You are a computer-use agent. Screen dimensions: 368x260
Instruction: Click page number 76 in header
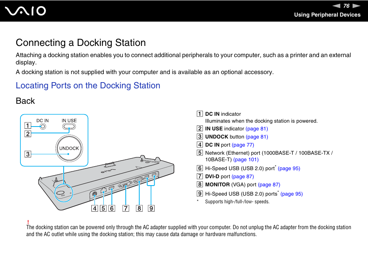346,6
